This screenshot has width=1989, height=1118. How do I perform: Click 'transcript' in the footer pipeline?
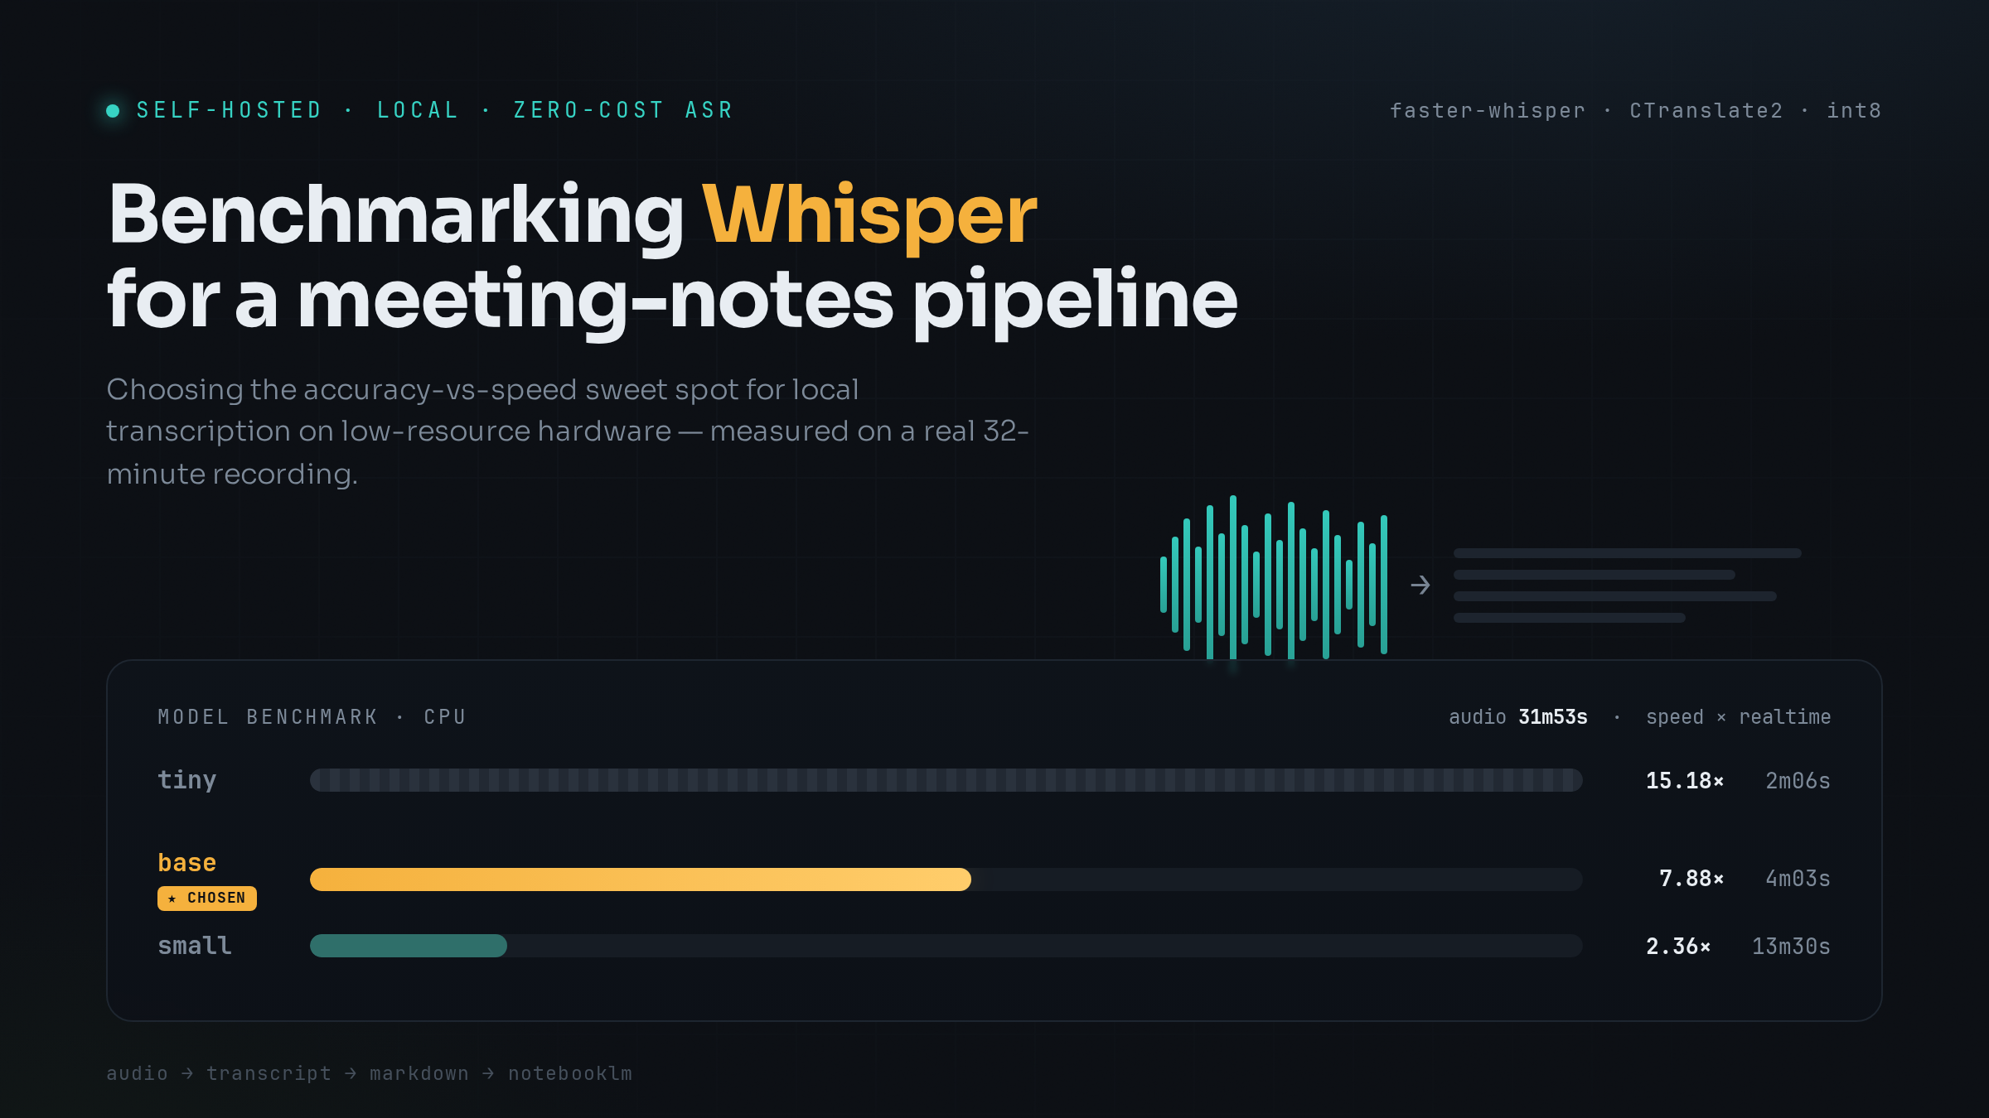click(269, 1073)
